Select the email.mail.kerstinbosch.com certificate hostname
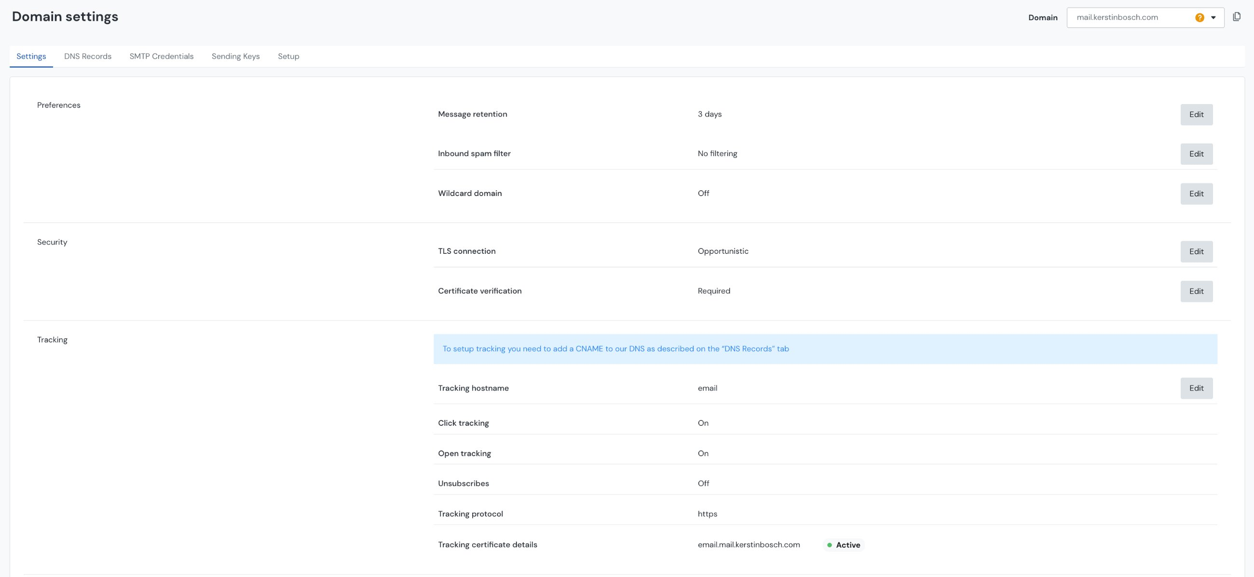The width and height of the screenshot is (1254, 577). 749,544
